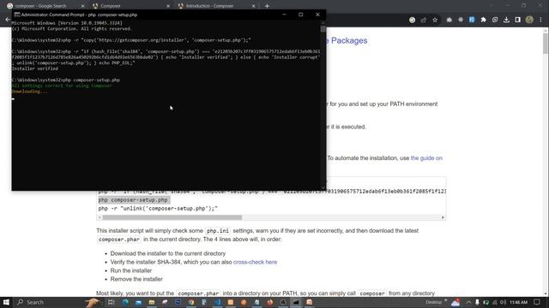
Task: Toggle the Chrome side panel
Action: point(518,20)
